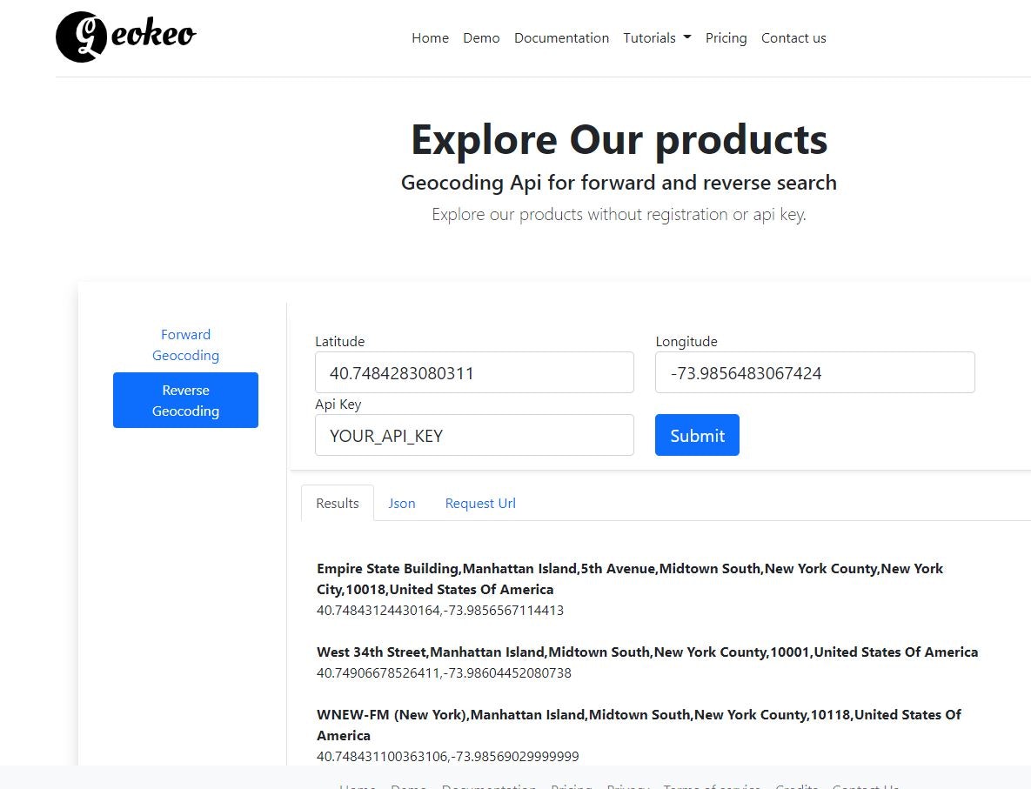
Task: Open the Documentation page
Action: 561,37
